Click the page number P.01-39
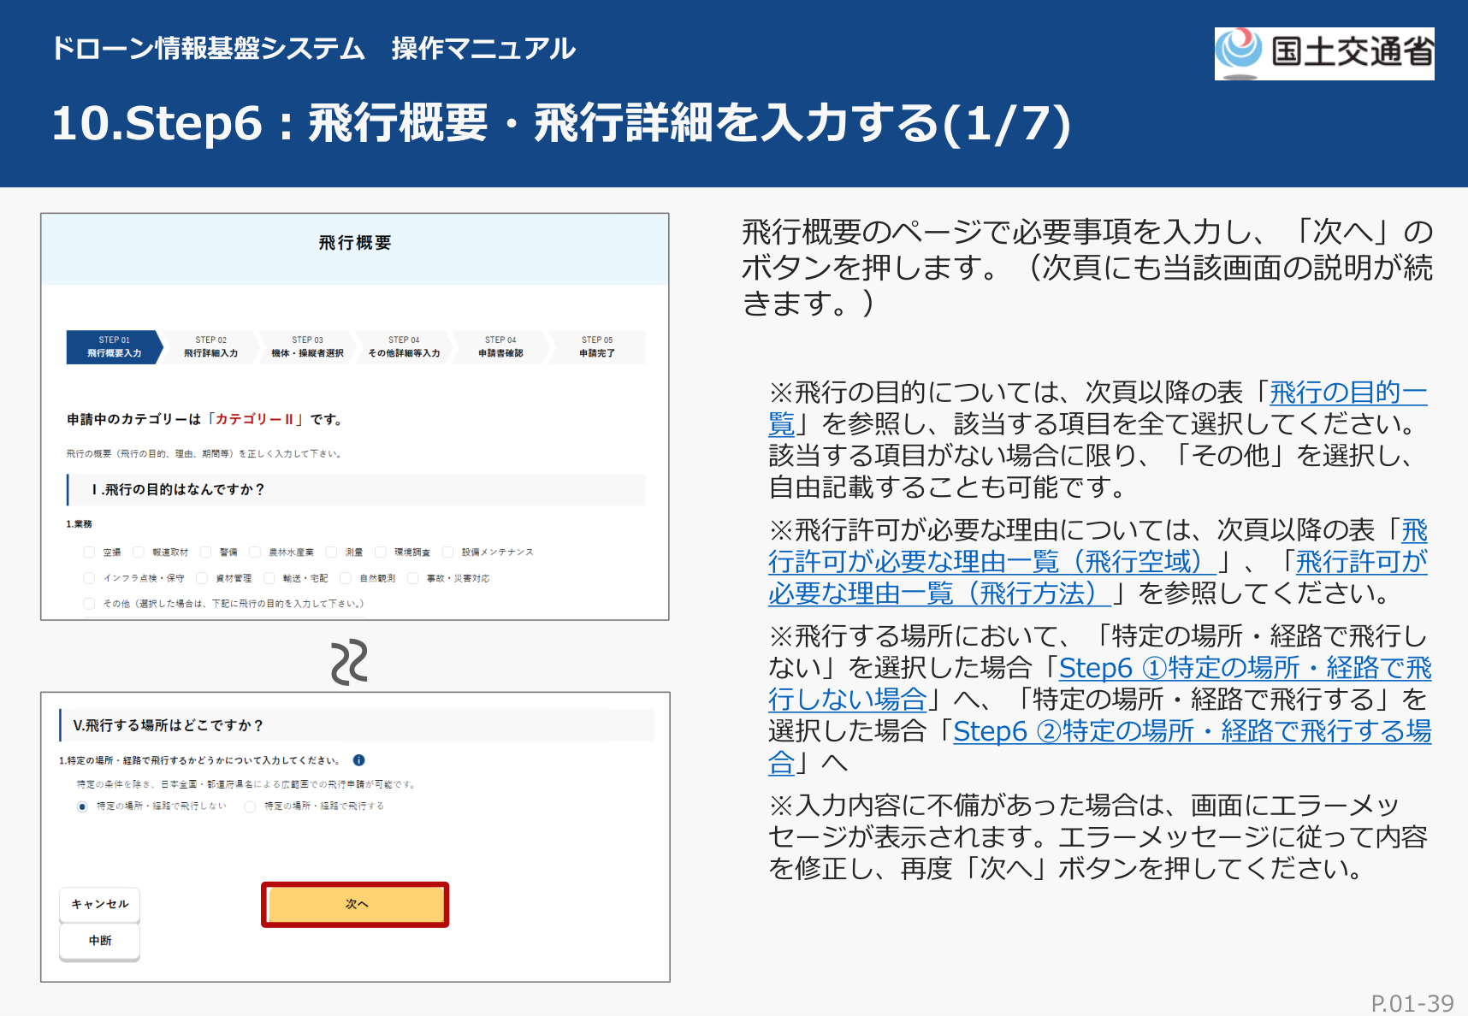 pyautogui.click(x=1412, y=1003)
